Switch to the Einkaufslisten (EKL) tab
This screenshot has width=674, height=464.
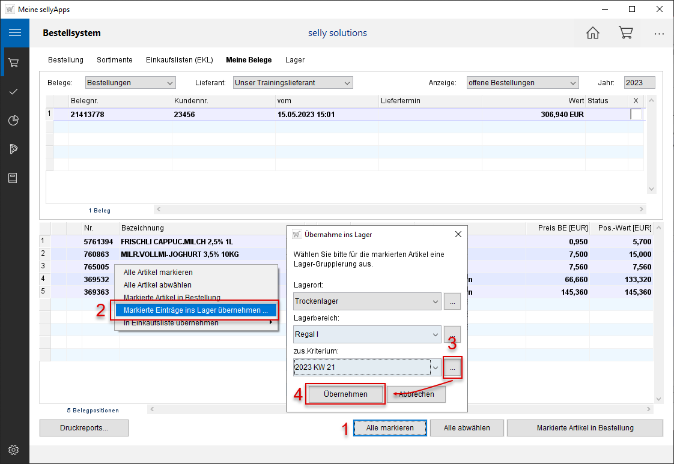click(x=179, y=60)
